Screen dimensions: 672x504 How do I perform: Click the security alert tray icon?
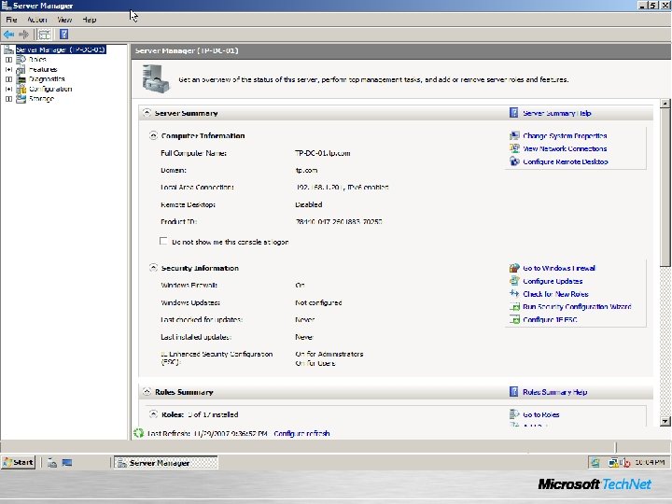point(625,463)
